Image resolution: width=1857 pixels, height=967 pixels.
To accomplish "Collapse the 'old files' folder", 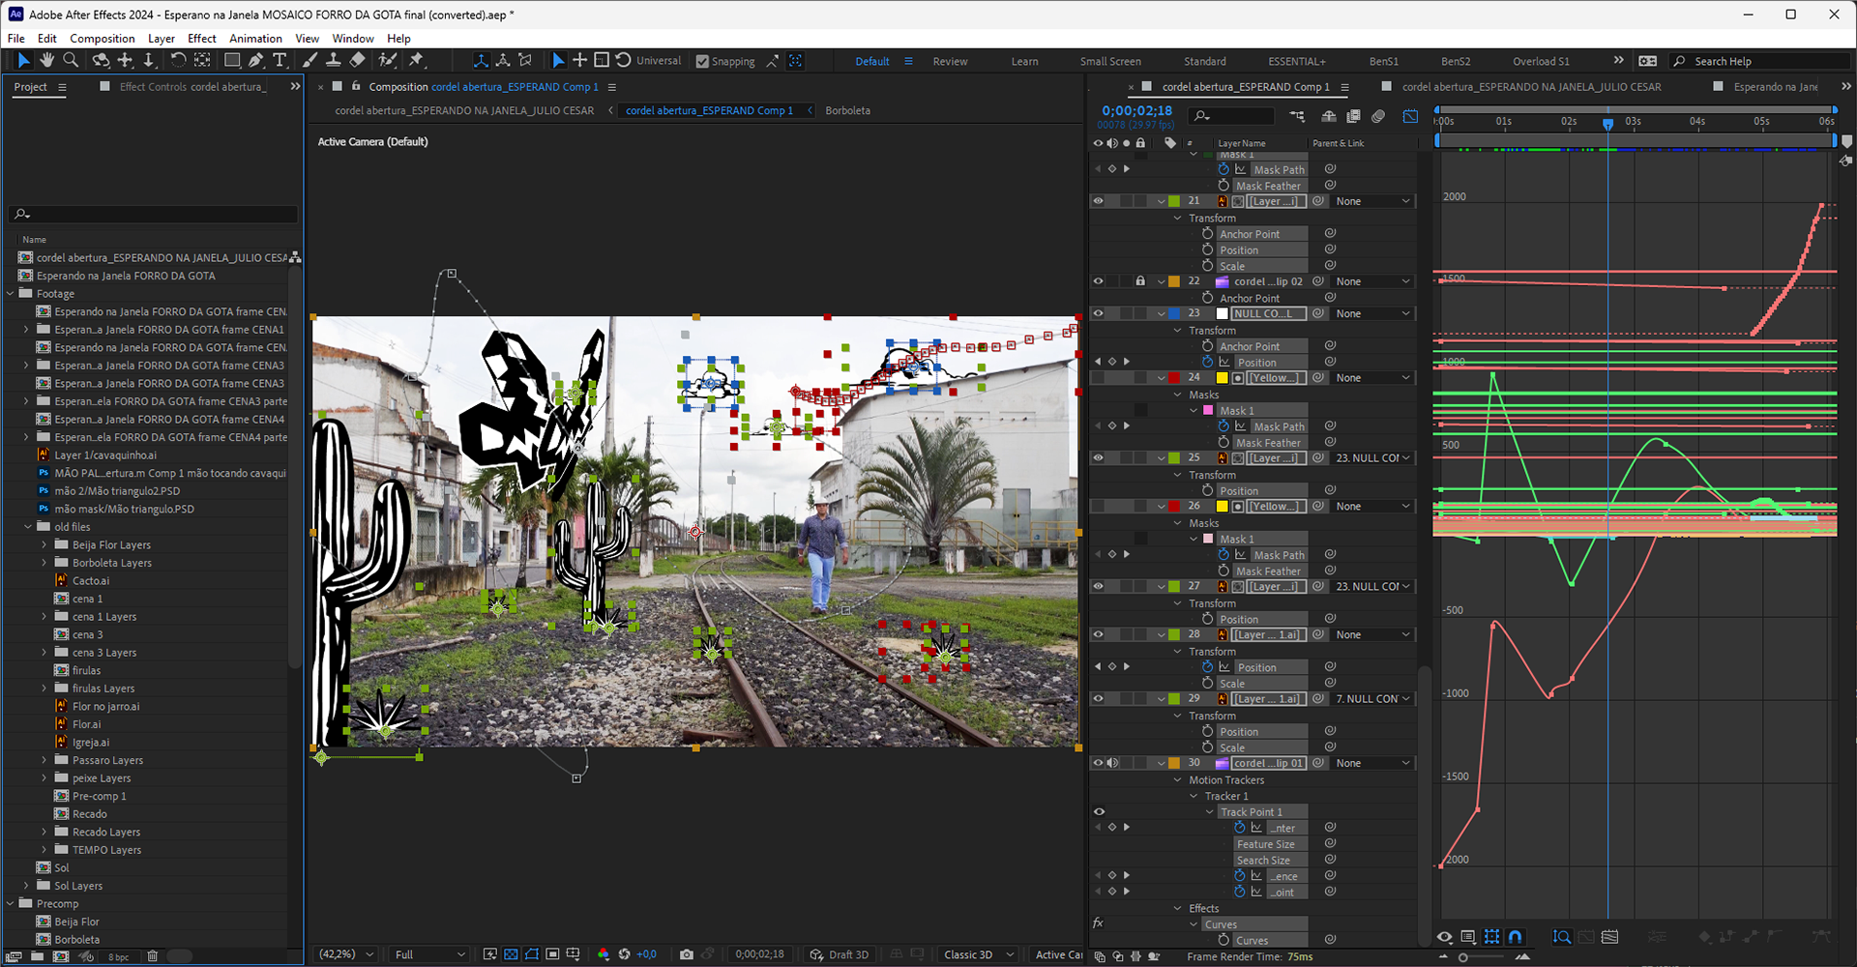I will pos(26,527).
